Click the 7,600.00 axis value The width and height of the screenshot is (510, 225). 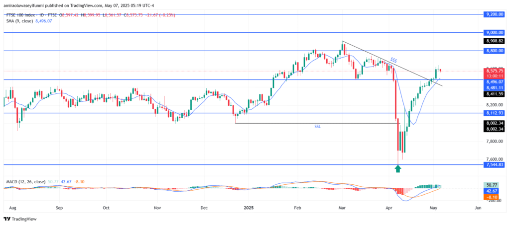click(x=495, y=159)
